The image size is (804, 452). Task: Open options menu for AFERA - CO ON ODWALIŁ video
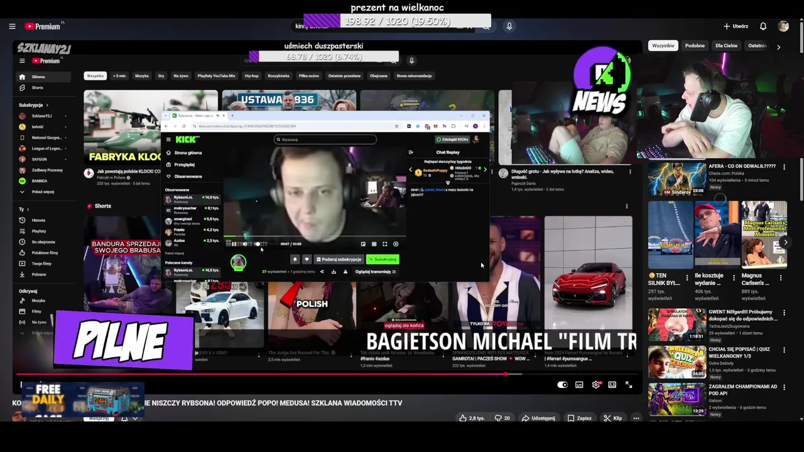(783, 167)
